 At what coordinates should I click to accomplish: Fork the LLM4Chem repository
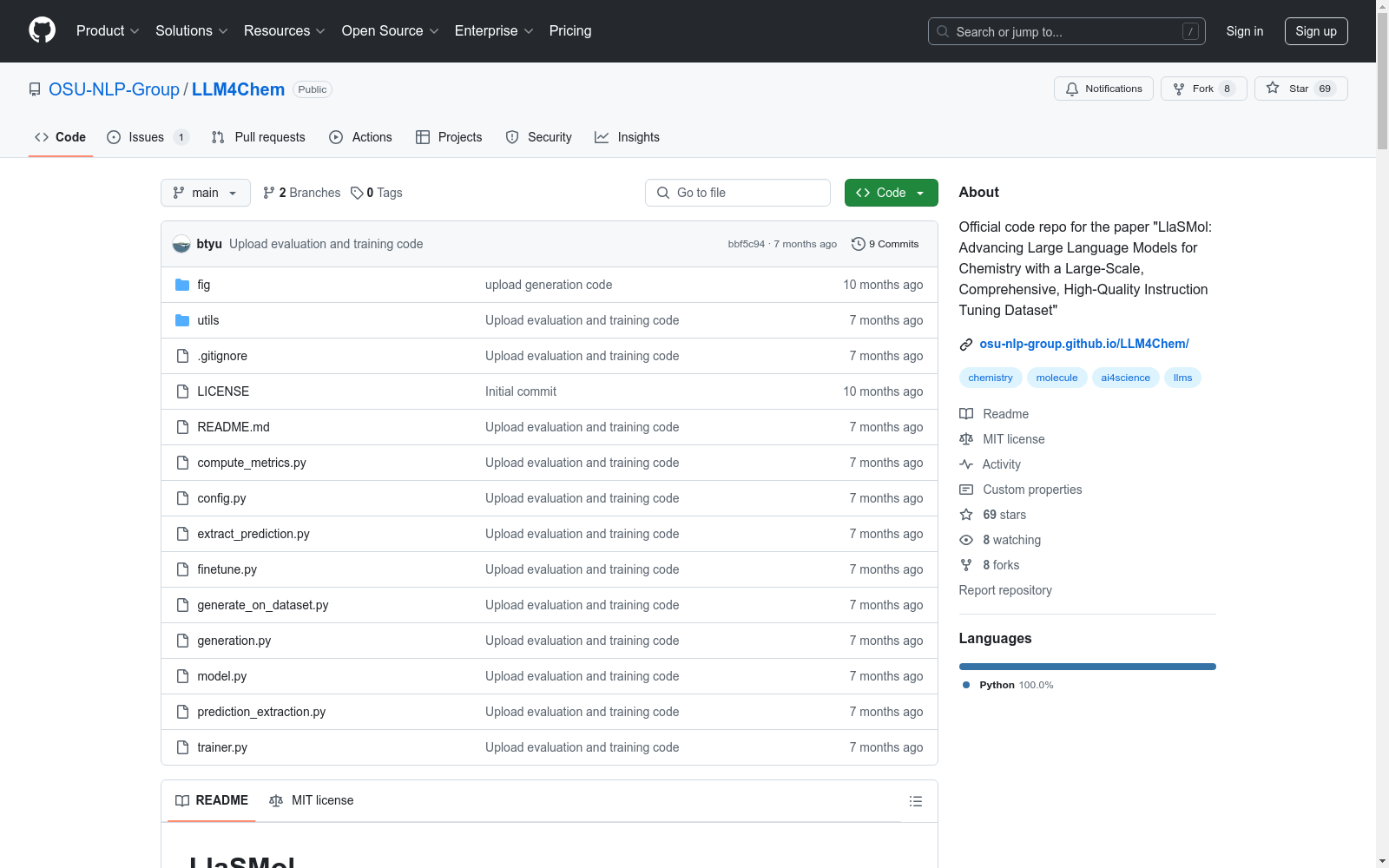point(1203,89)
